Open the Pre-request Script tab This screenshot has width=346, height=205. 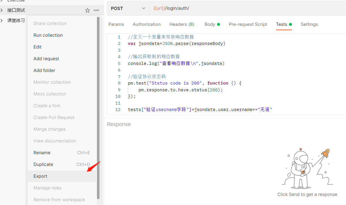(248, 24)
